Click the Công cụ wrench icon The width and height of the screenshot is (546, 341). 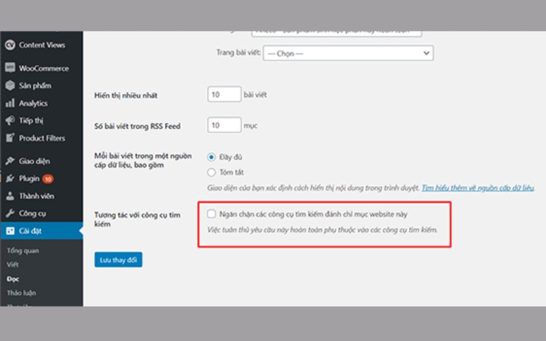point(10,213)
